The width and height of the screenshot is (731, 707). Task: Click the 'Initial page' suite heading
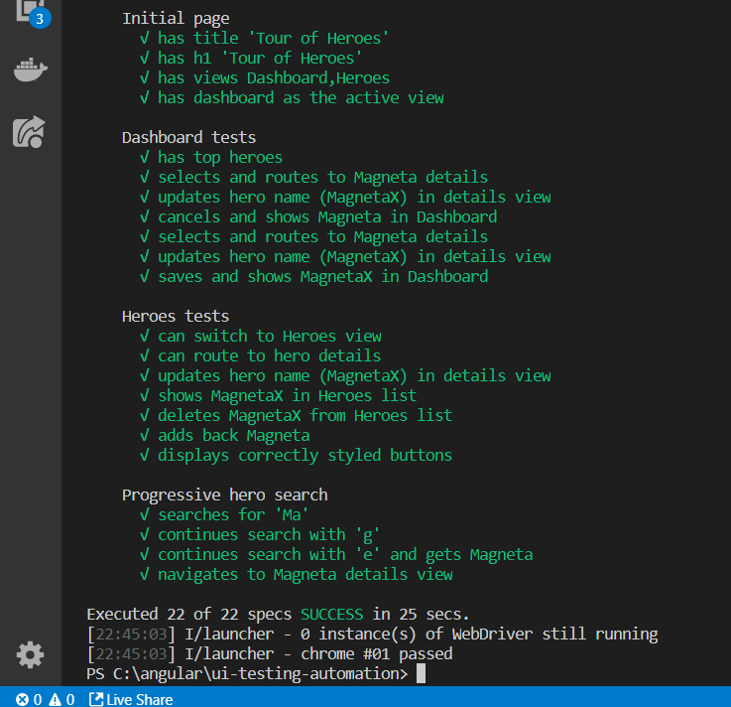[176, 18]
